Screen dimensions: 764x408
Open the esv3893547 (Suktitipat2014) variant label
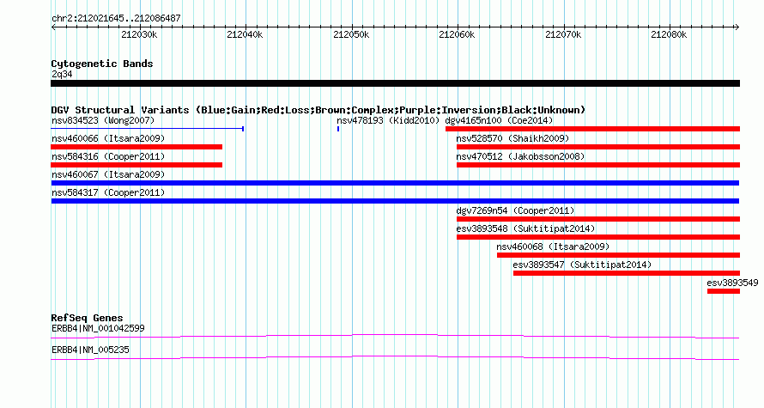(582, 265)
